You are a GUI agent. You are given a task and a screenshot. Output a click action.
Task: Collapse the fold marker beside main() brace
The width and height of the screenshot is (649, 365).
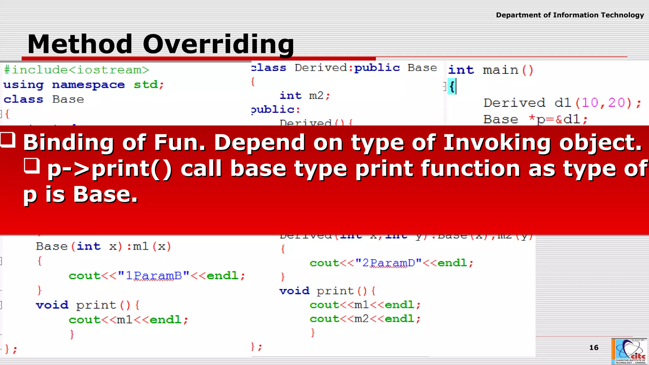pyautogui.click(x=445, y=86)
